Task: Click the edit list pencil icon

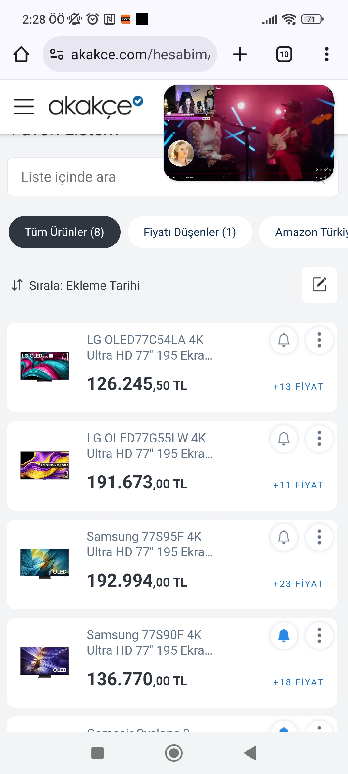Action: 319,285
